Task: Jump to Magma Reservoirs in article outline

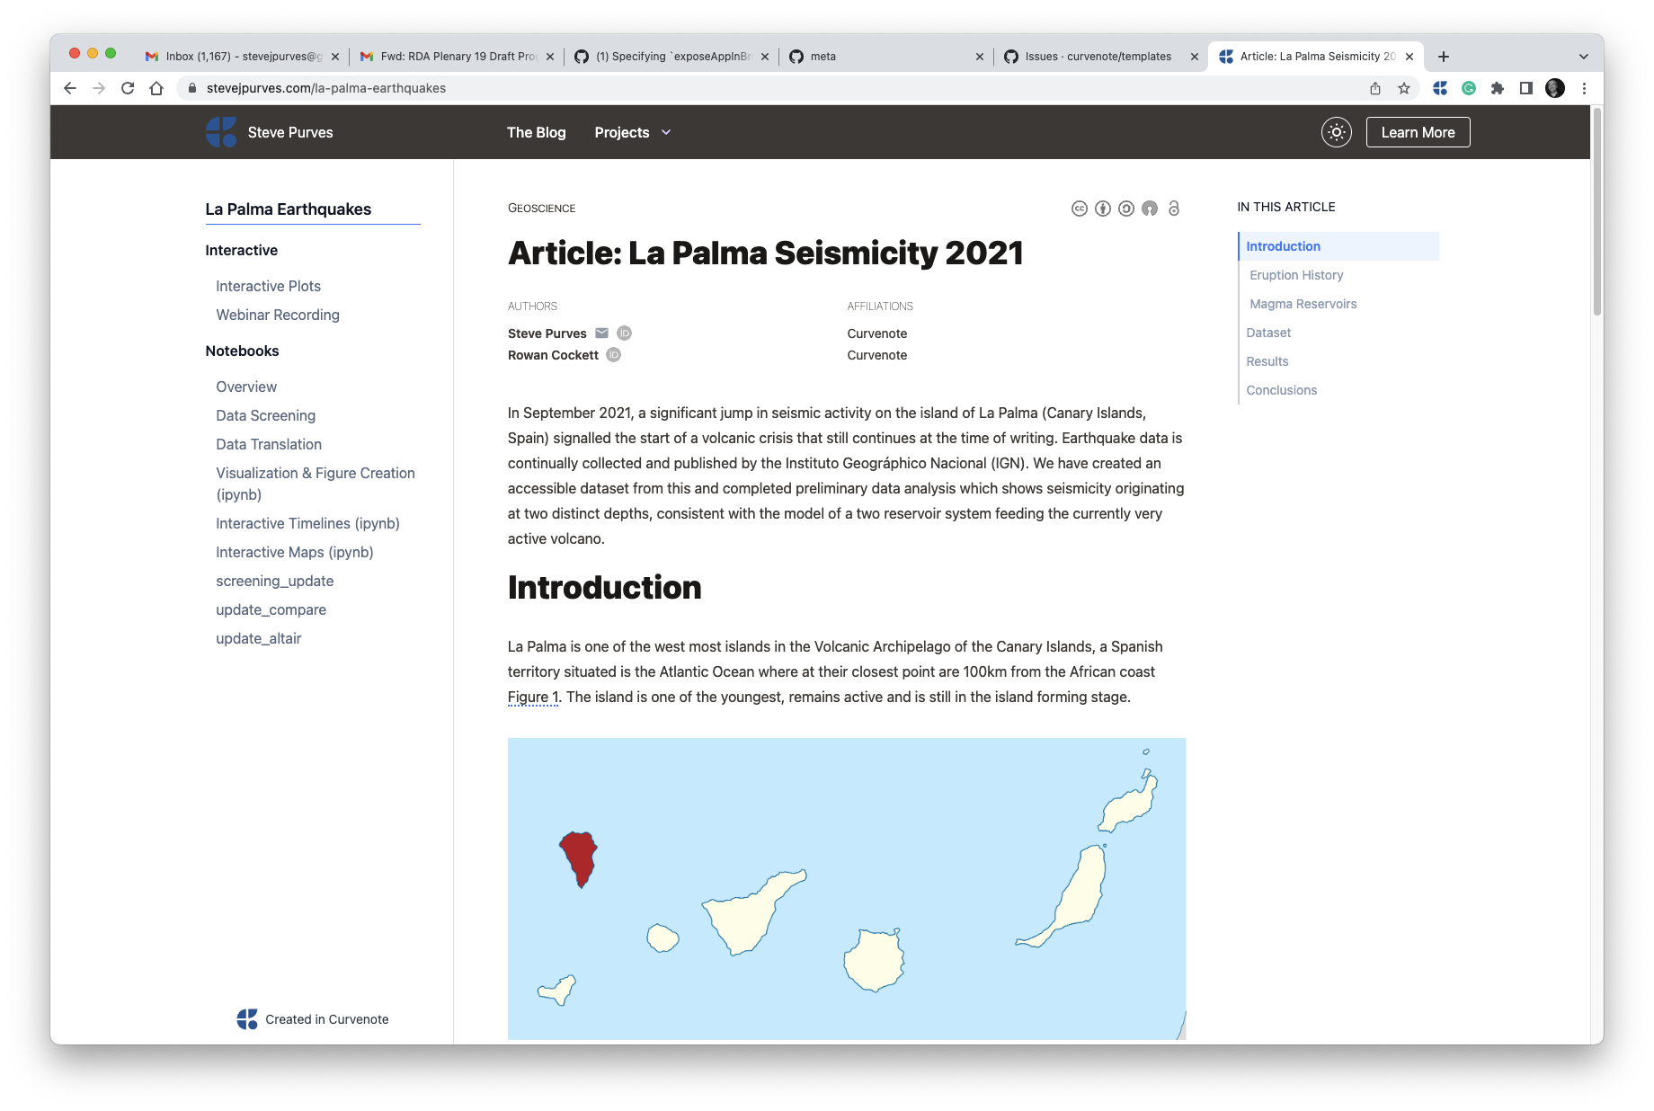Action: [x=1303, y=304]
